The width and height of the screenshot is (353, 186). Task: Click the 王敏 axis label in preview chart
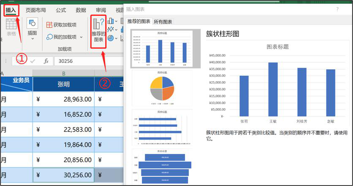point(273,121)
